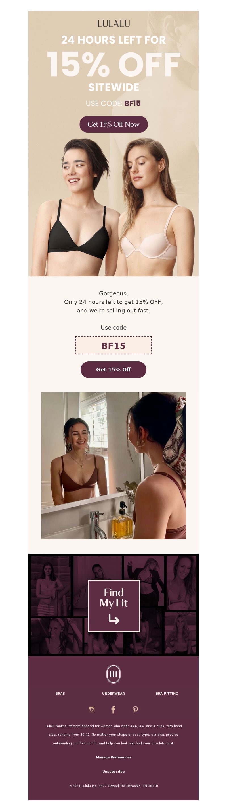227x806 pixels.
Task: Click the USE CODE: BF15 hero text
Action: [x=113, y=103]
